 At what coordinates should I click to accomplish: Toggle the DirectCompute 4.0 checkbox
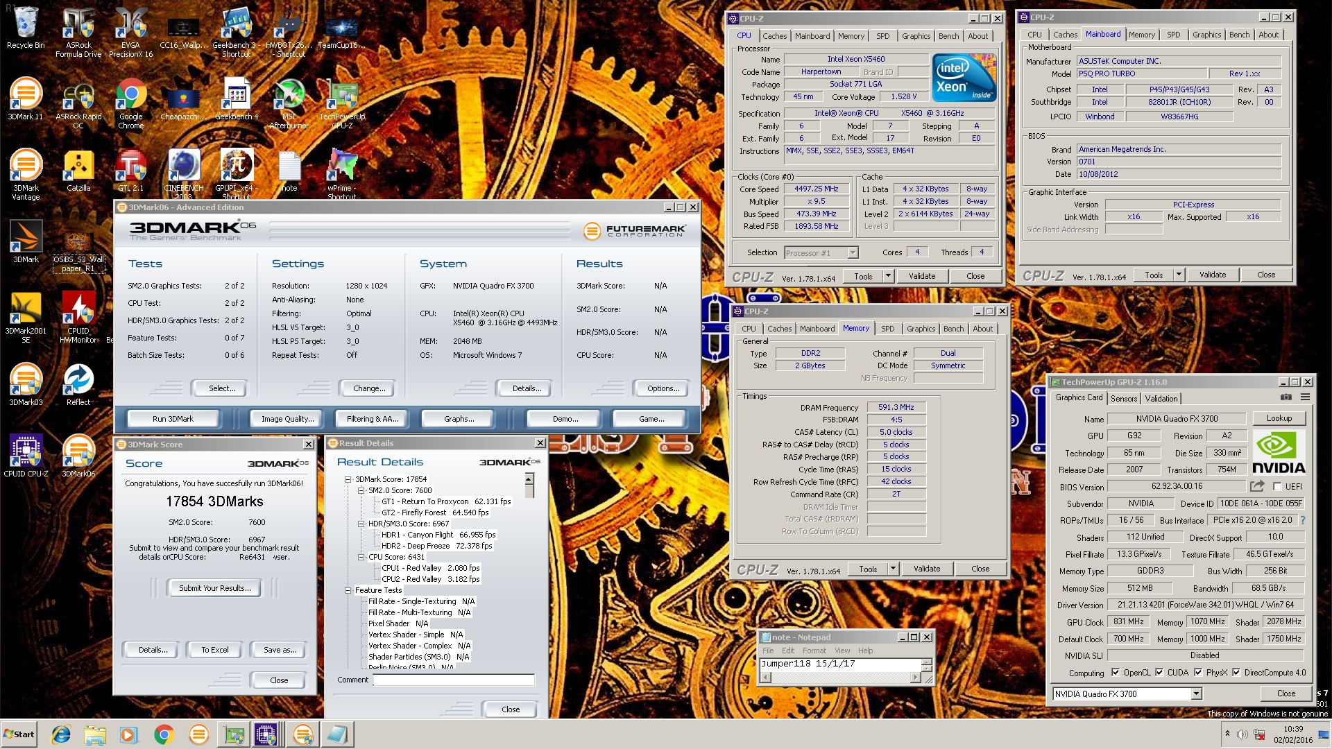1236,672
